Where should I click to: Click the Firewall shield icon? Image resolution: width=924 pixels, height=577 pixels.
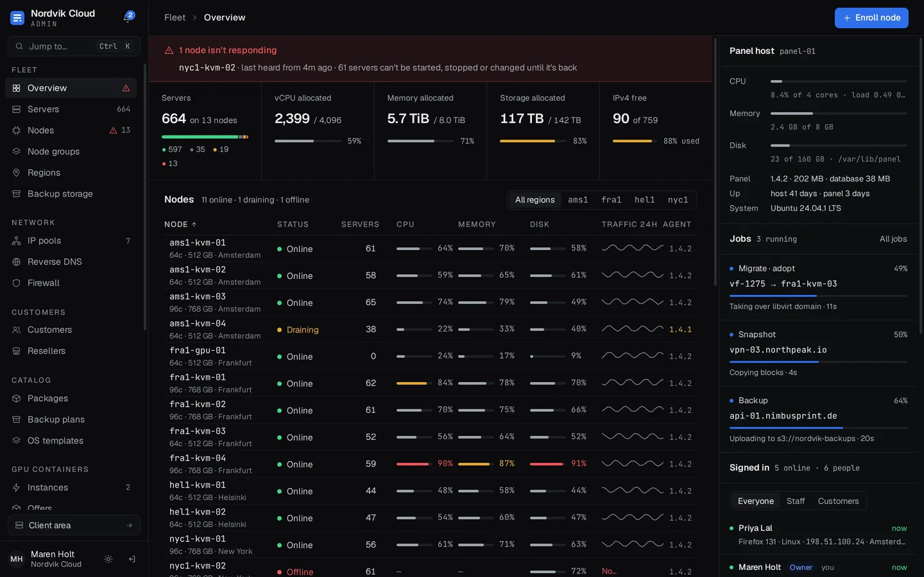17,283
